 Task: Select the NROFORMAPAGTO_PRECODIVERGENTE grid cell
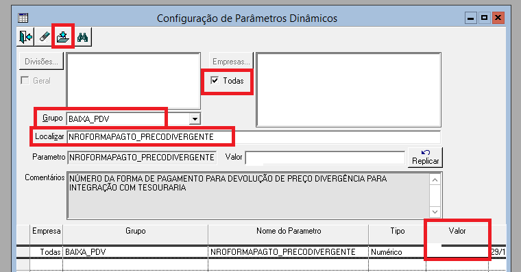289,252
